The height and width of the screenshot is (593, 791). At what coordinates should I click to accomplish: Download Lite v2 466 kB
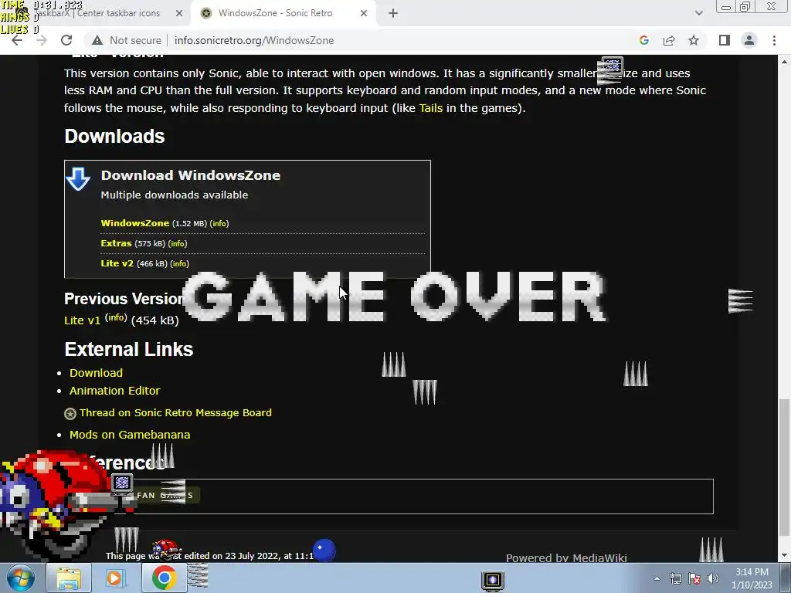[x=117, y=263]
